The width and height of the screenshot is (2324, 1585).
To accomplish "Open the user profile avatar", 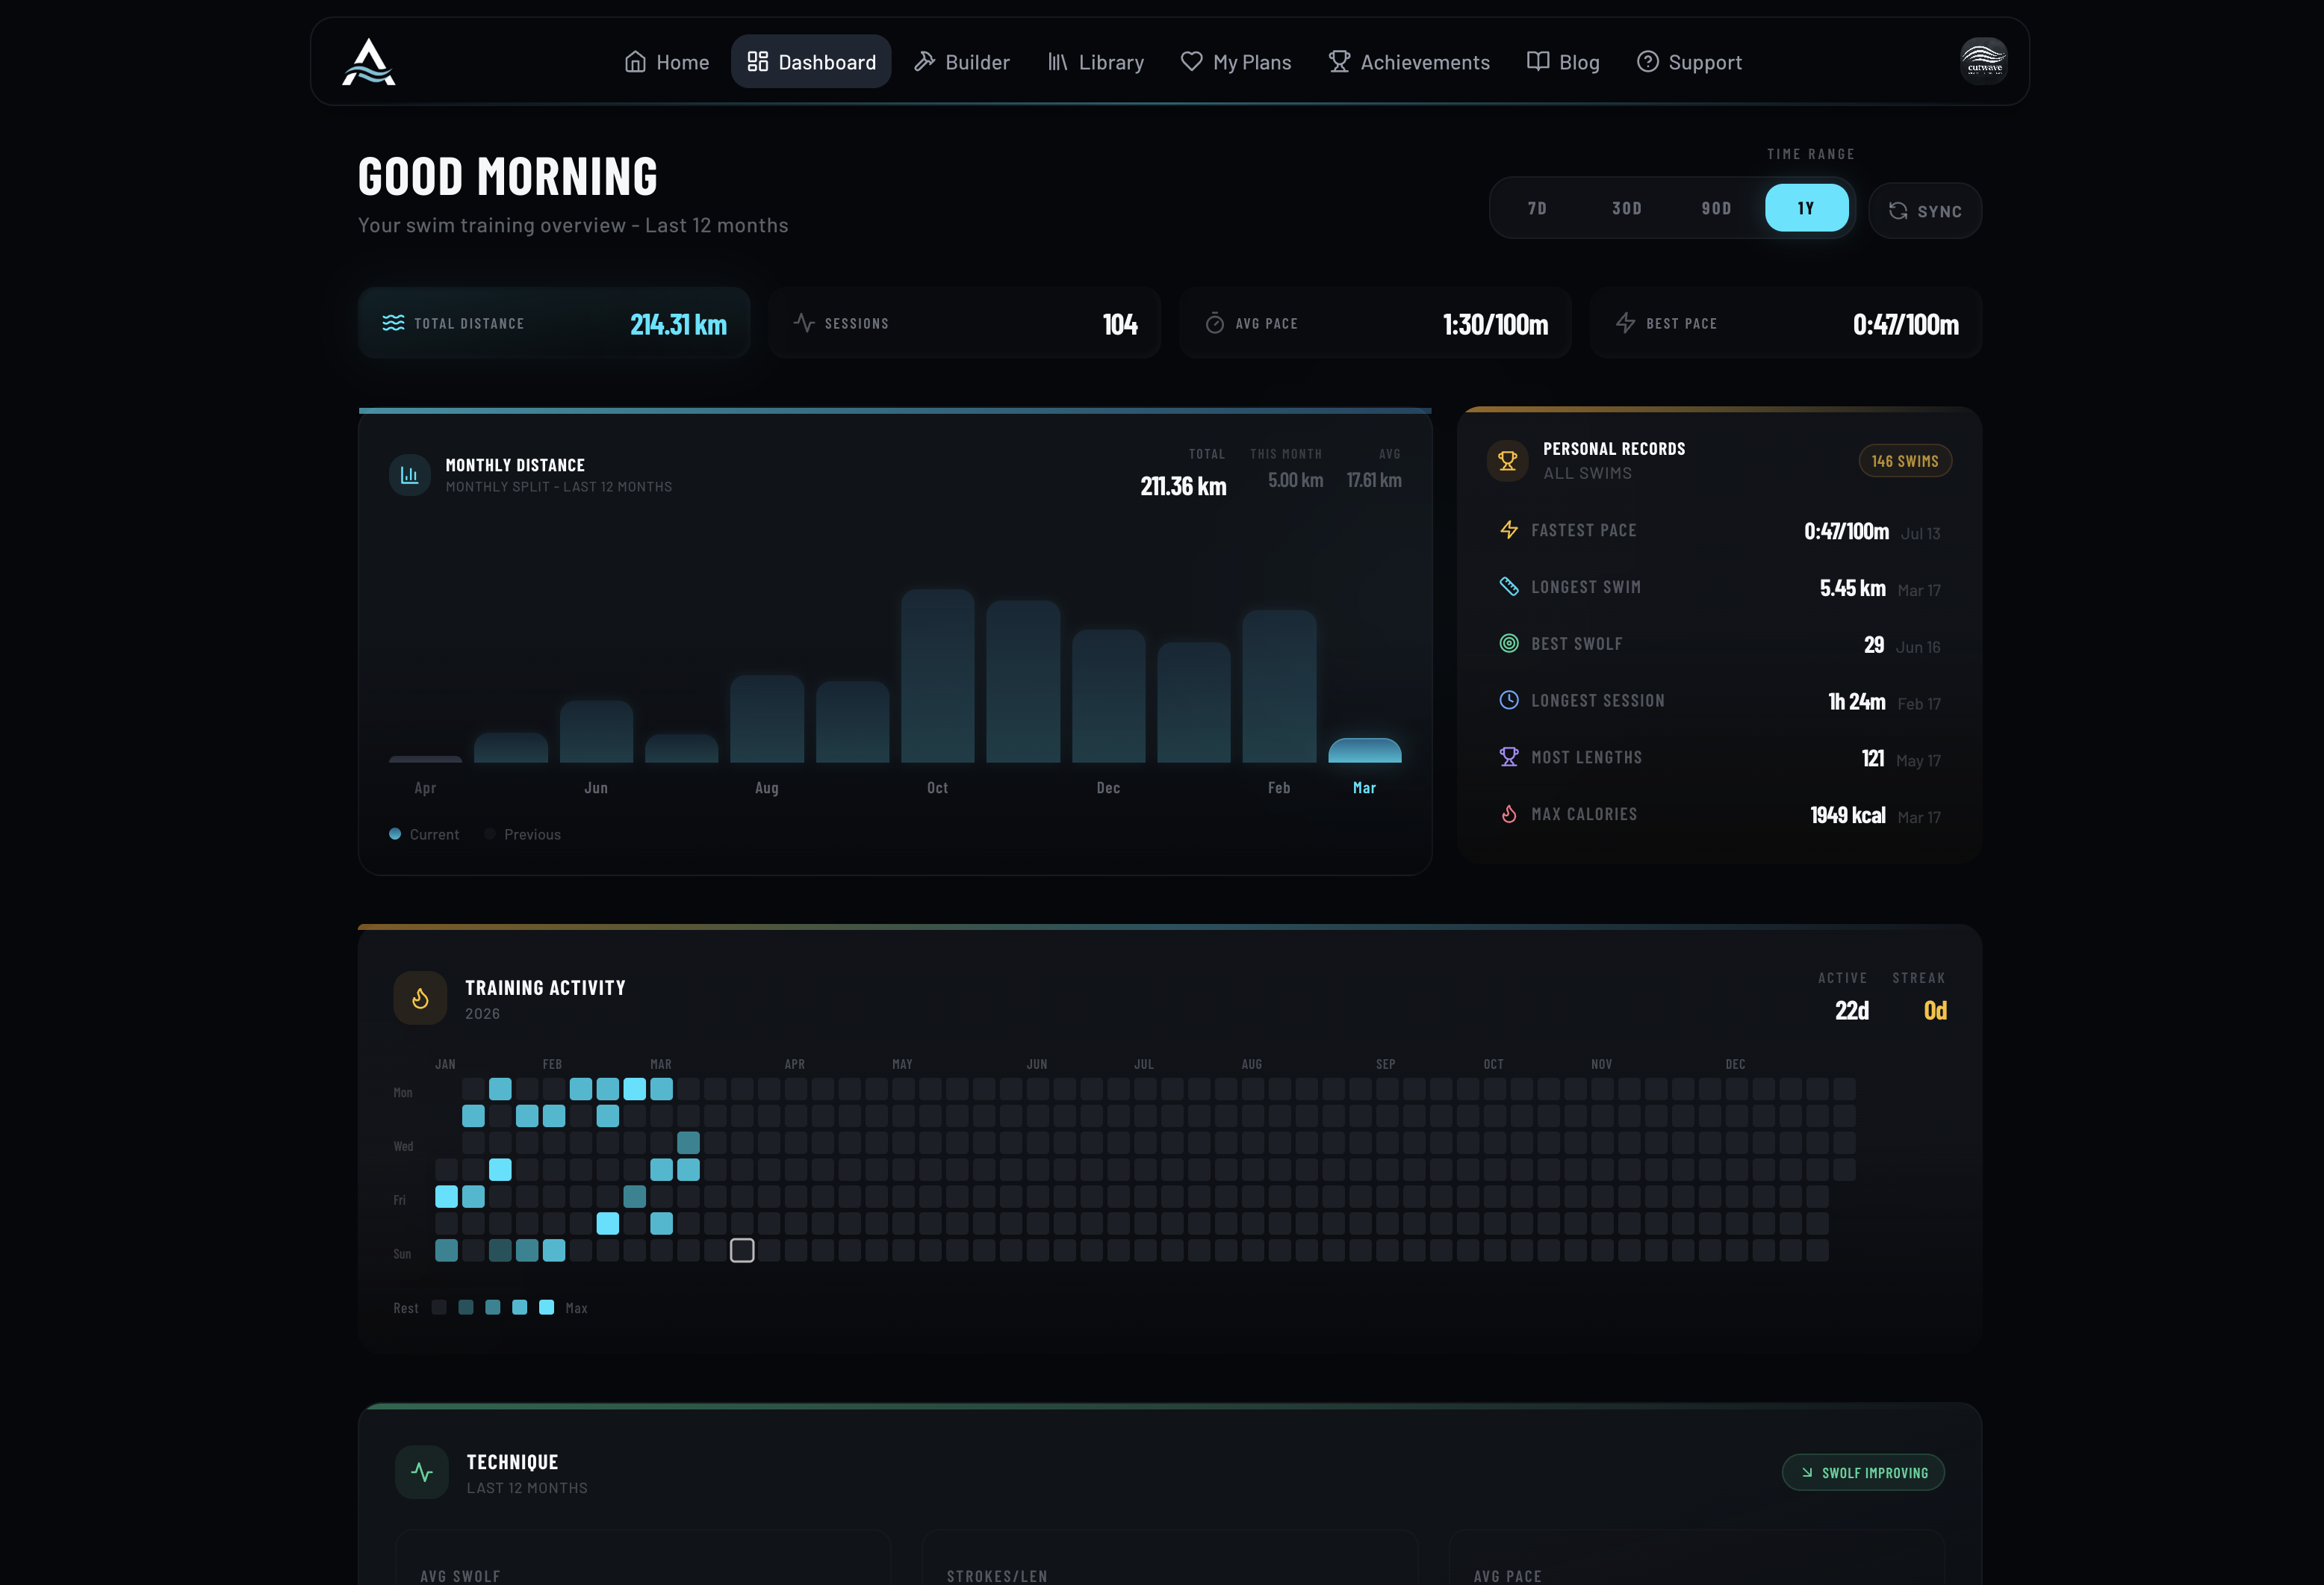I will (x=1983, y=61).
